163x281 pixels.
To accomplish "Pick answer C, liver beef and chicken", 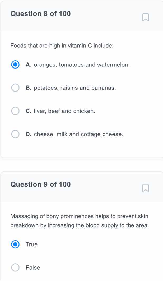I will pos(15,111).
